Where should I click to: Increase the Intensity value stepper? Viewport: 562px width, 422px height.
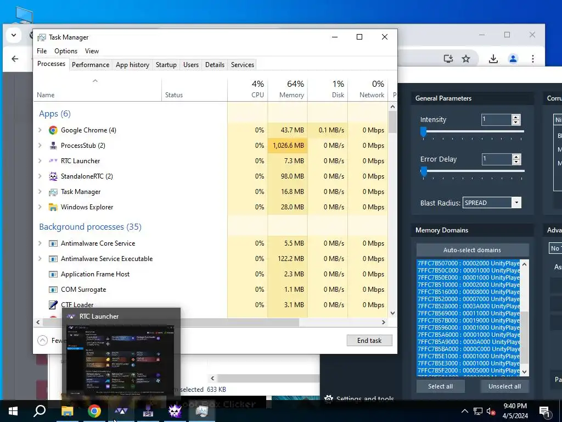click(516, 117)
